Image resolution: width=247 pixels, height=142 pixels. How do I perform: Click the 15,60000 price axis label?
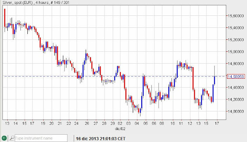(x=236, y=16)
